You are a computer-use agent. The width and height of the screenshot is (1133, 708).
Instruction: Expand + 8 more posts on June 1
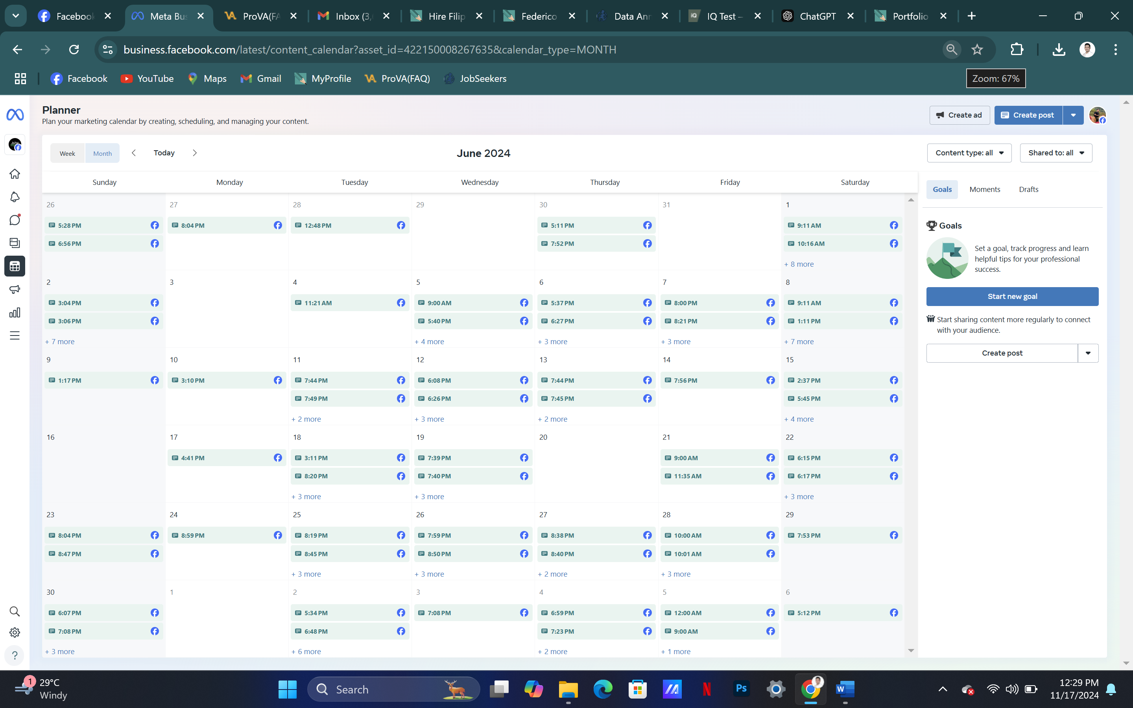click(799, 264)
